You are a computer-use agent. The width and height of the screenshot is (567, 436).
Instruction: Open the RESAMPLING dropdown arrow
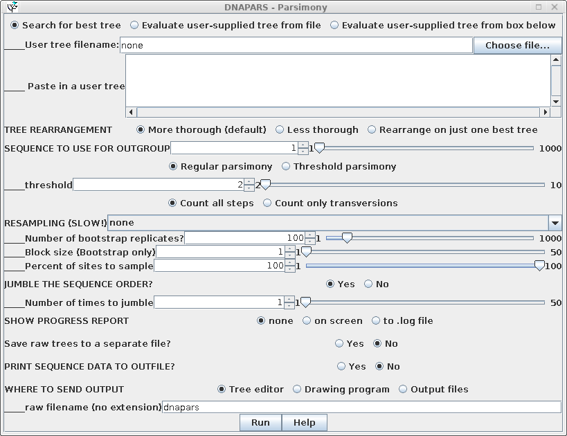[x=555, y=223]
